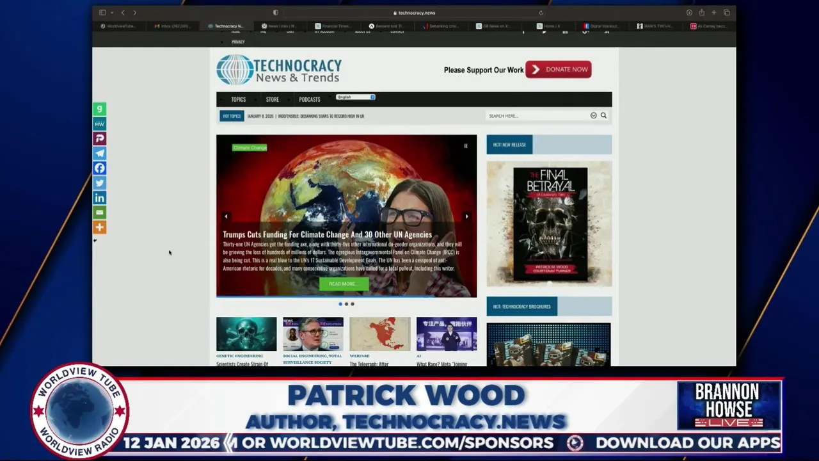This screenshot has width=819, height=461.
Task: Switch to the WorldviewTube browser tab
Action: click(x=118, y=26)
